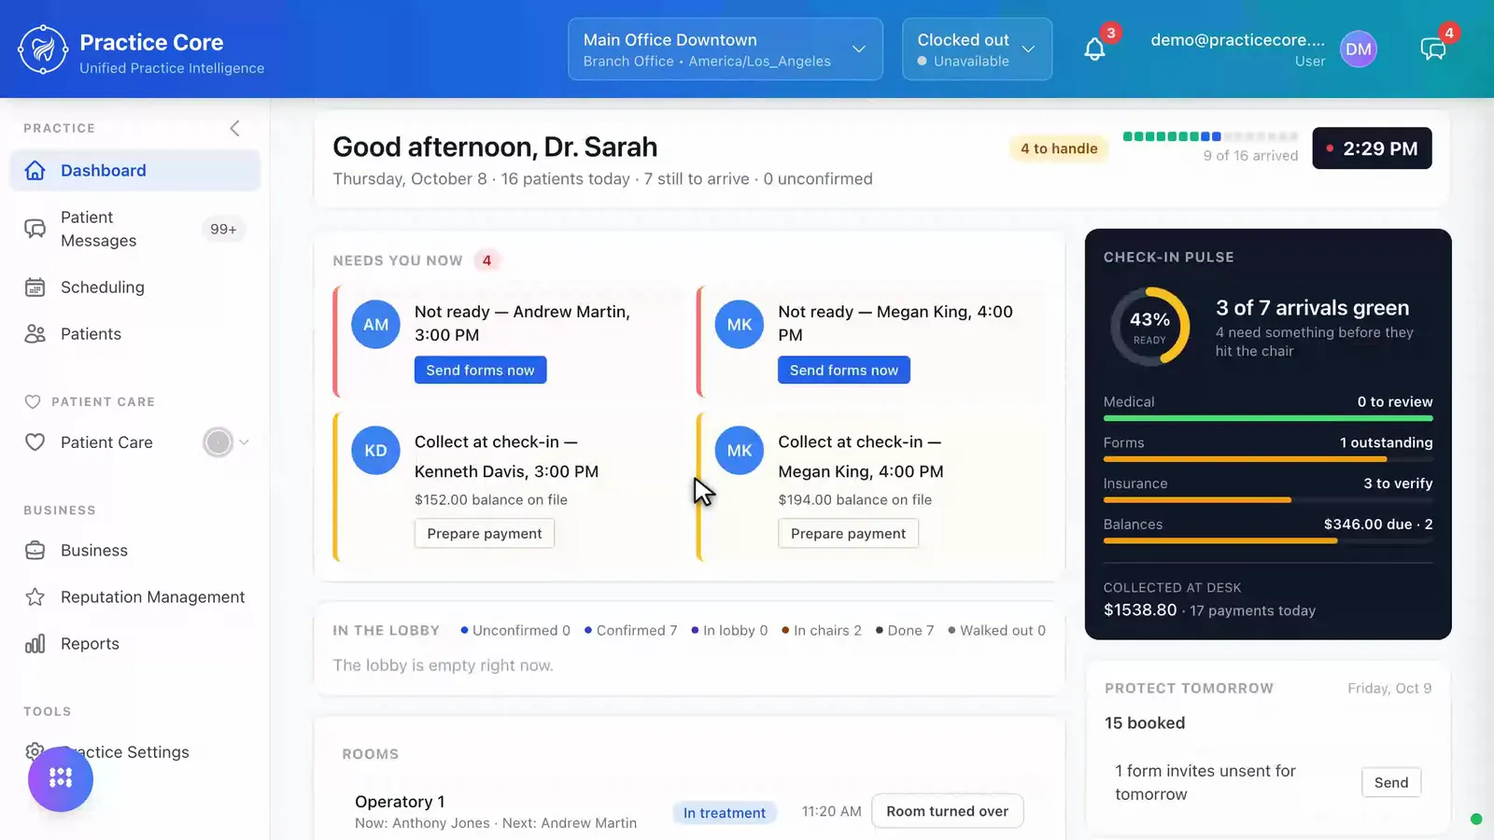Click the arrivals progress dots indicator
The image size is (1494, 840).
(x=1210, y=136)
